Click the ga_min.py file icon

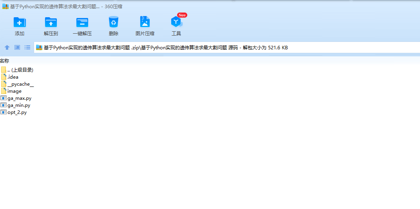coord(4,105)
